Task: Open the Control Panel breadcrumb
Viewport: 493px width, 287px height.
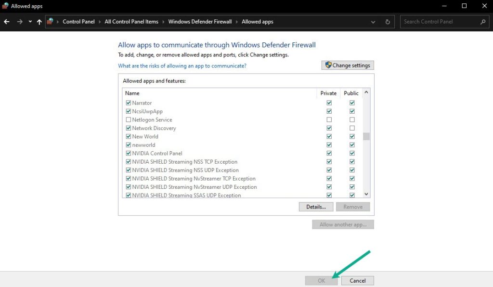Action: pos(78,22)
